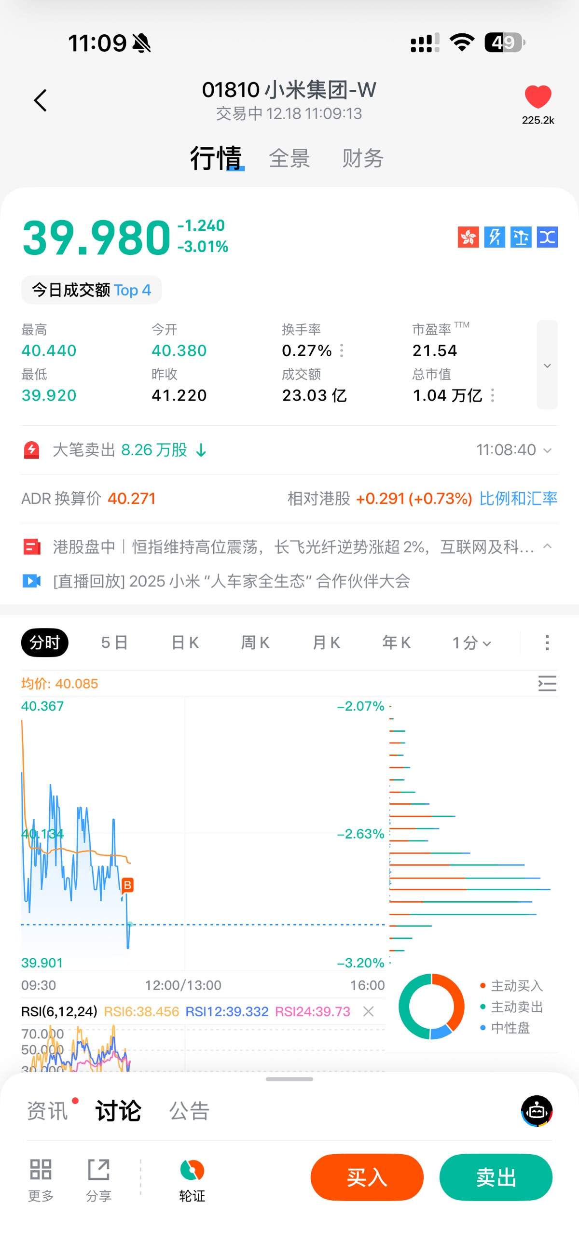Tap the Wi-Fi icon in status bar
This screenshot has height=1259, width=579.
462,42
